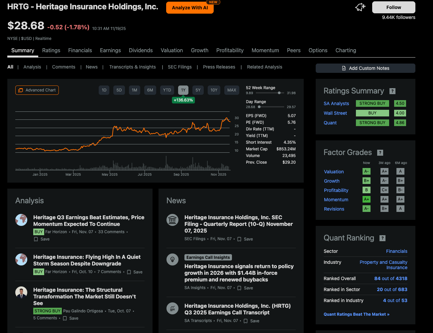Open the Valuation tab
The image size is (433, 333).
[x=172, y=50]
